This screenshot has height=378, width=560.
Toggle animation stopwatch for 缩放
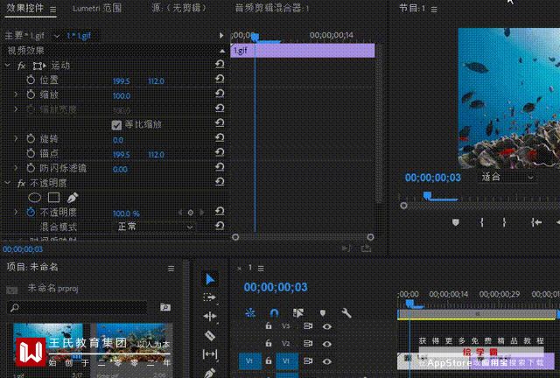pyautogui.click(x=31, y=94)
